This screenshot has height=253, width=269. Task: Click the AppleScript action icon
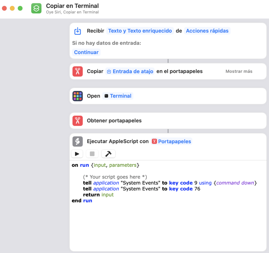pyautogui.click(x=77, y=141)
